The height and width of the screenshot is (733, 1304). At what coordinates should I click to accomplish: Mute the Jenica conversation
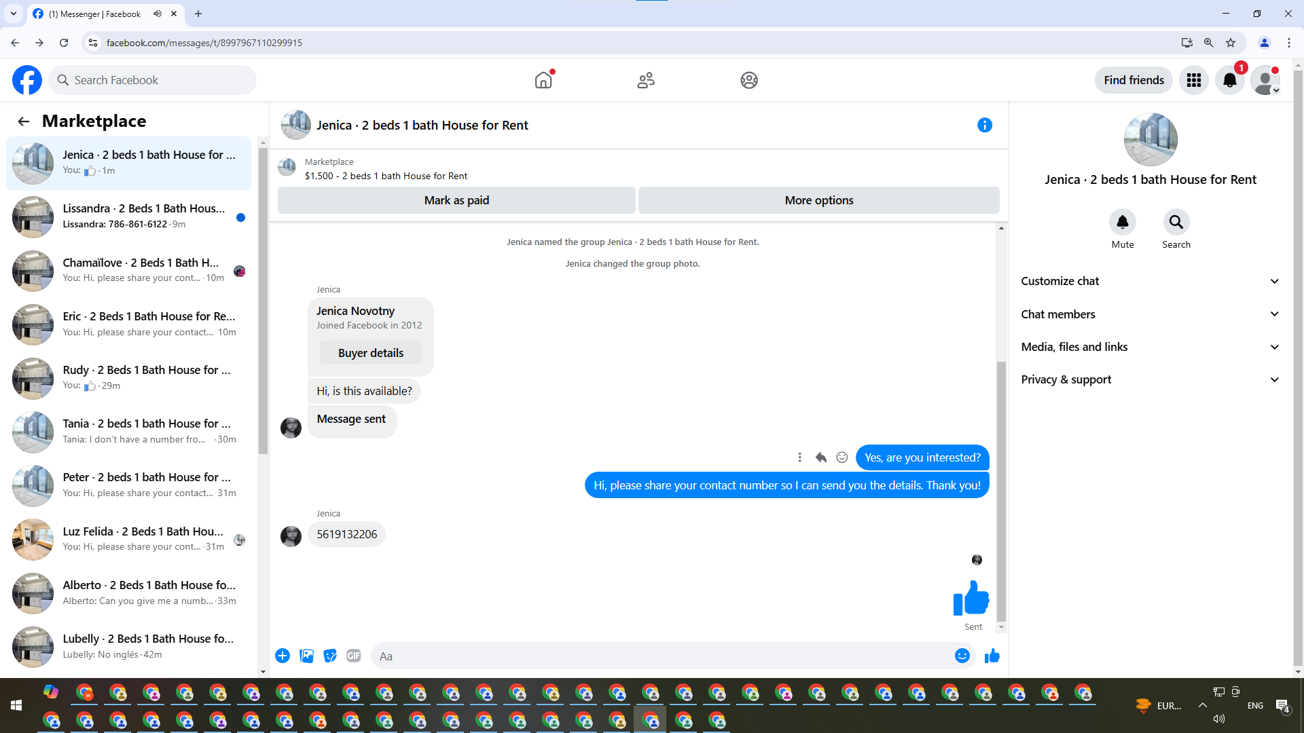[x=1122, y=222]
